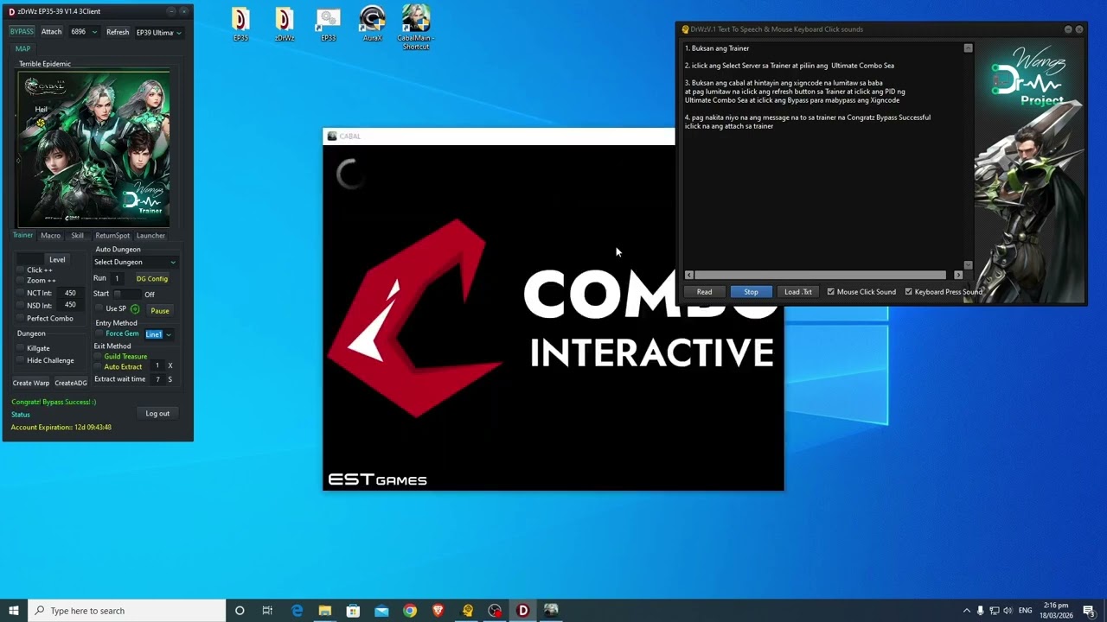Open the EP33 desktop icon
Image resolution: width=1107 pixels, height=622 pixels.
pyautogui.click(x=328, y=23)
